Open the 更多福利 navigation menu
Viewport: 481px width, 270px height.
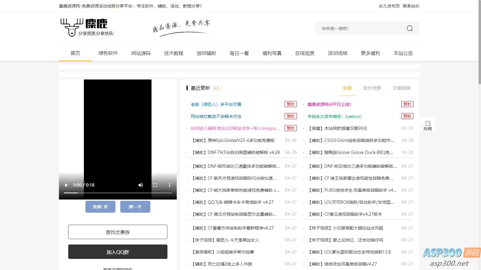point(370,53)
